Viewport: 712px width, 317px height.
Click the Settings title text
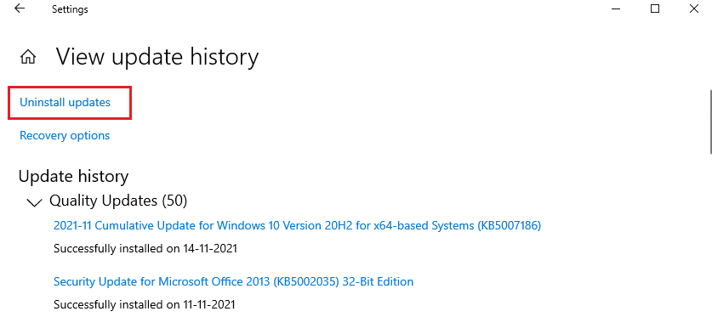[70, 9]
